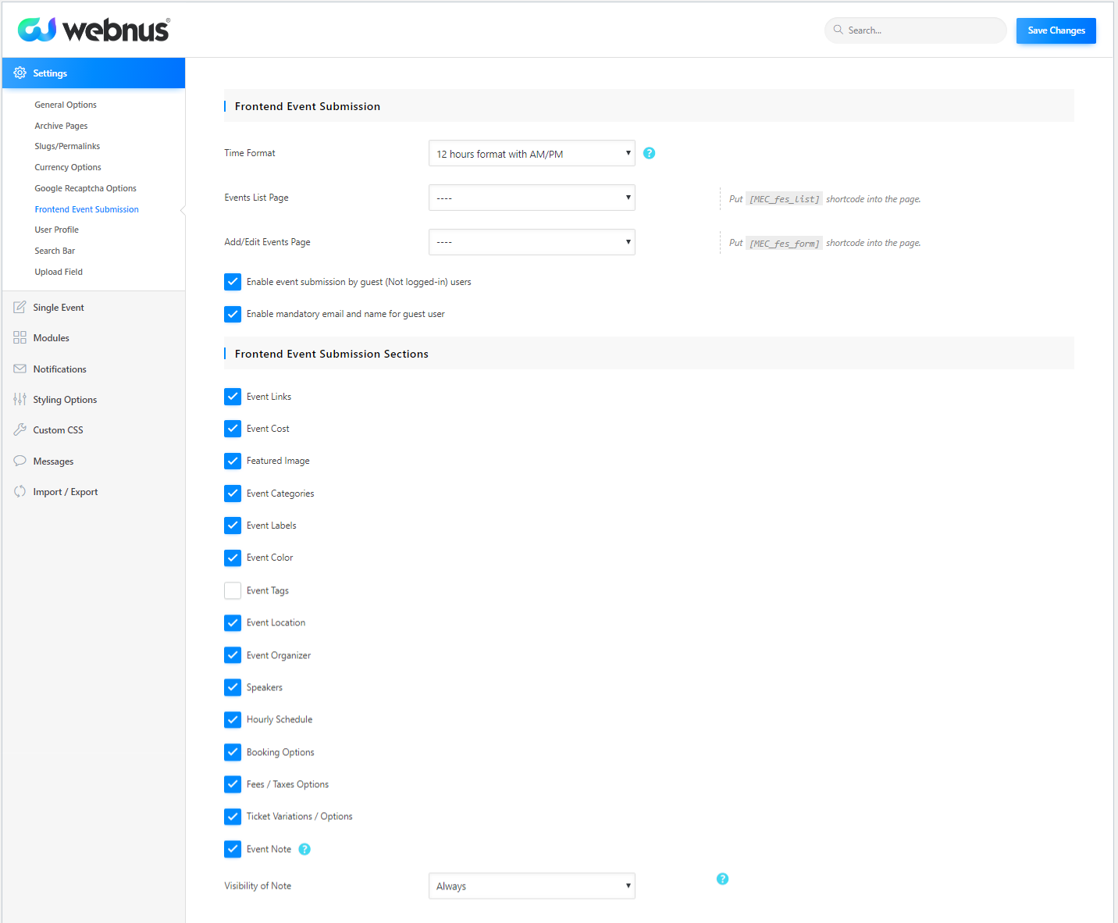This screenshot has height=923, width=1118.
Task: Click the Messages speech bubble icon
Action: (20, 461)
